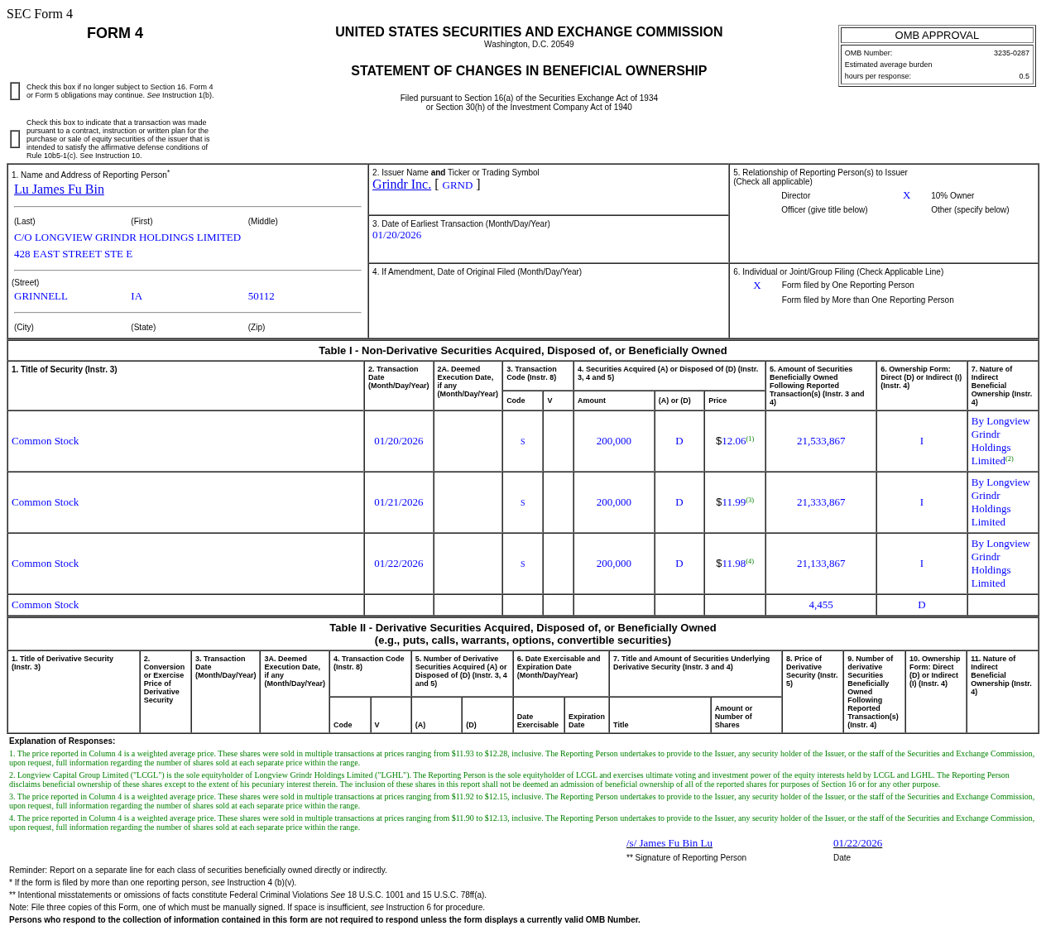Click the D ownership form in the 4,455 row
Screen dimensions: 1046x945
pos(922,605)
